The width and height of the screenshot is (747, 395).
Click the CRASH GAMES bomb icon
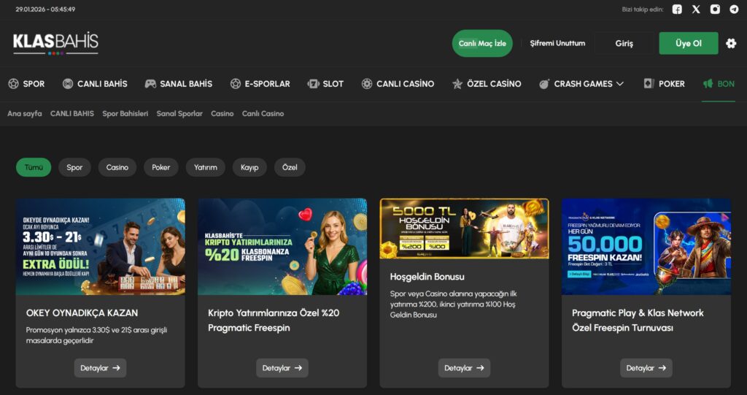click(544, 84)
